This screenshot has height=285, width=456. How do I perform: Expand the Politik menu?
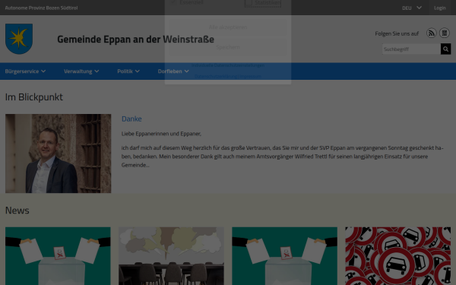click(x=128, y=71)
